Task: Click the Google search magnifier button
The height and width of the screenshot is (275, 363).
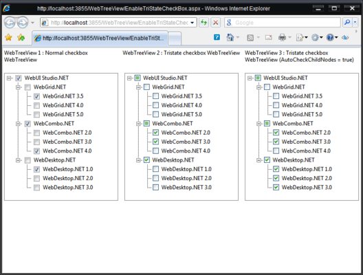Action: [347, 23]
